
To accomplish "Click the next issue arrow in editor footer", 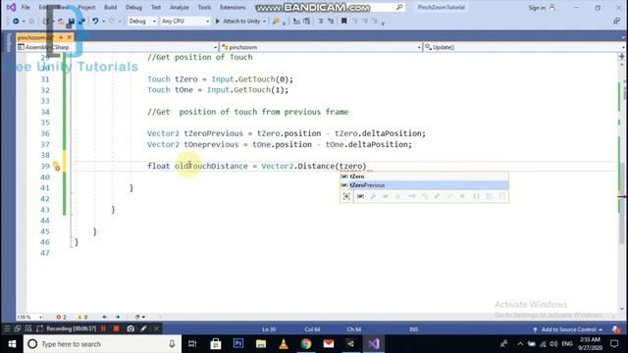I will (118, 317).
